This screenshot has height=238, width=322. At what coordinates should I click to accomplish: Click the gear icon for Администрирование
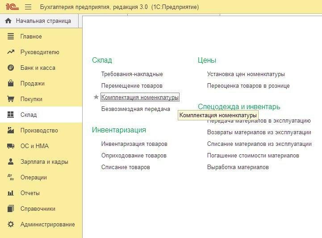pos(11,224)
